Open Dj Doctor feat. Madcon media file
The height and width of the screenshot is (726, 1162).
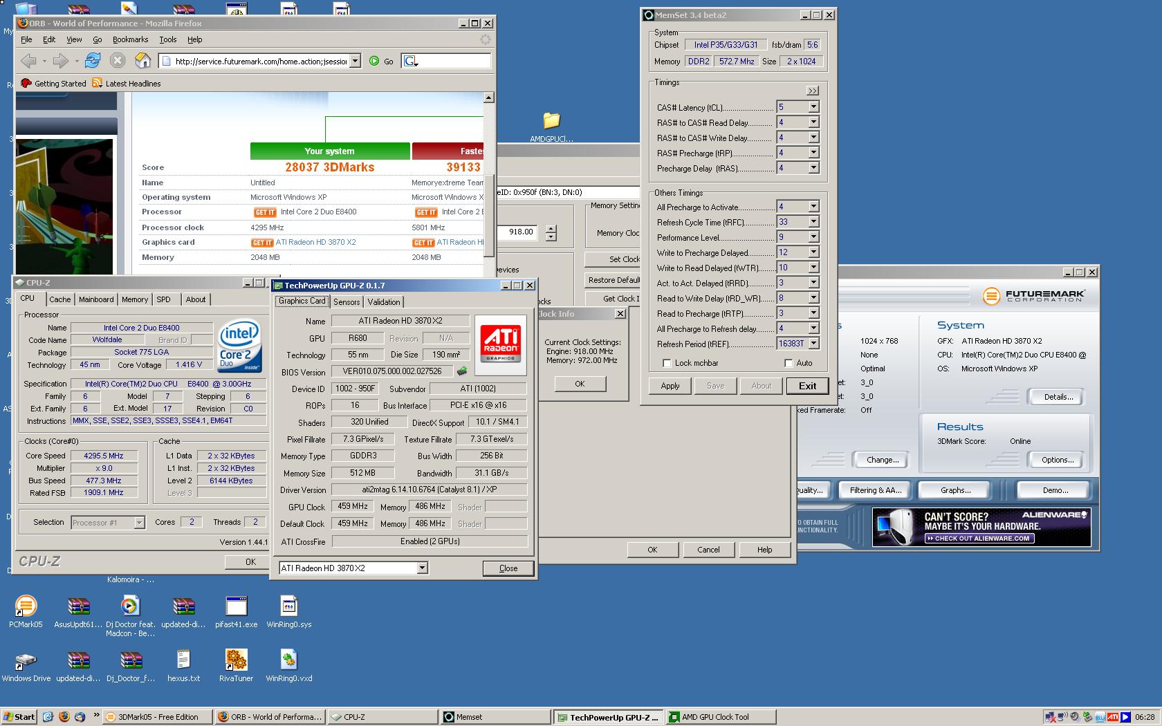[x=130, y=615]
